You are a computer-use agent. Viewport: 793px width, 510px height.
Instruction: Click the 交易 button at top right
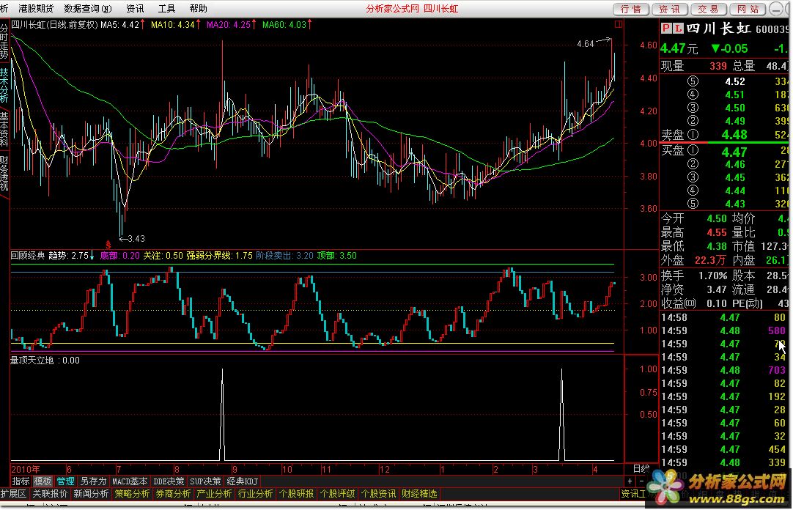[709, 9]
